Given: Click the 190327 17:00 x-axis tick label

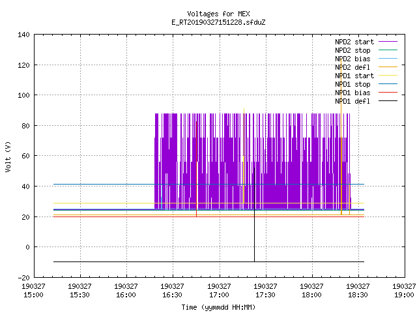Looking at the screenshot, I should point(219,291).
